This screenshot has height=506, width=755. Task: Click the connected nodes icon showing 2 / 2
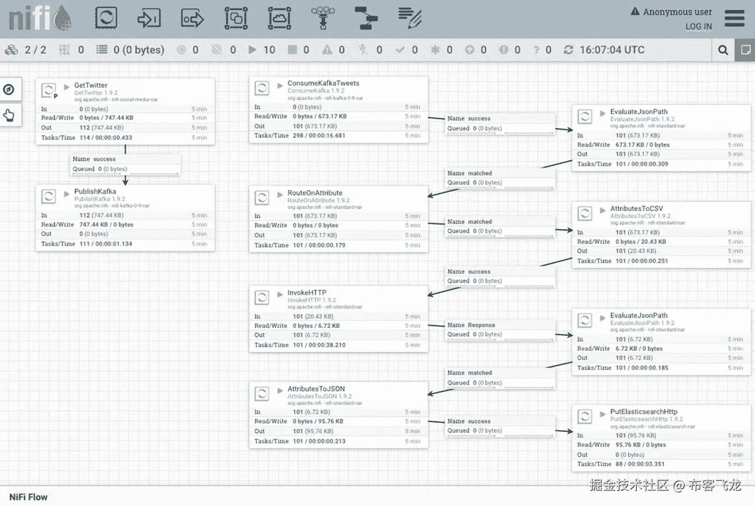click(12, 50)
